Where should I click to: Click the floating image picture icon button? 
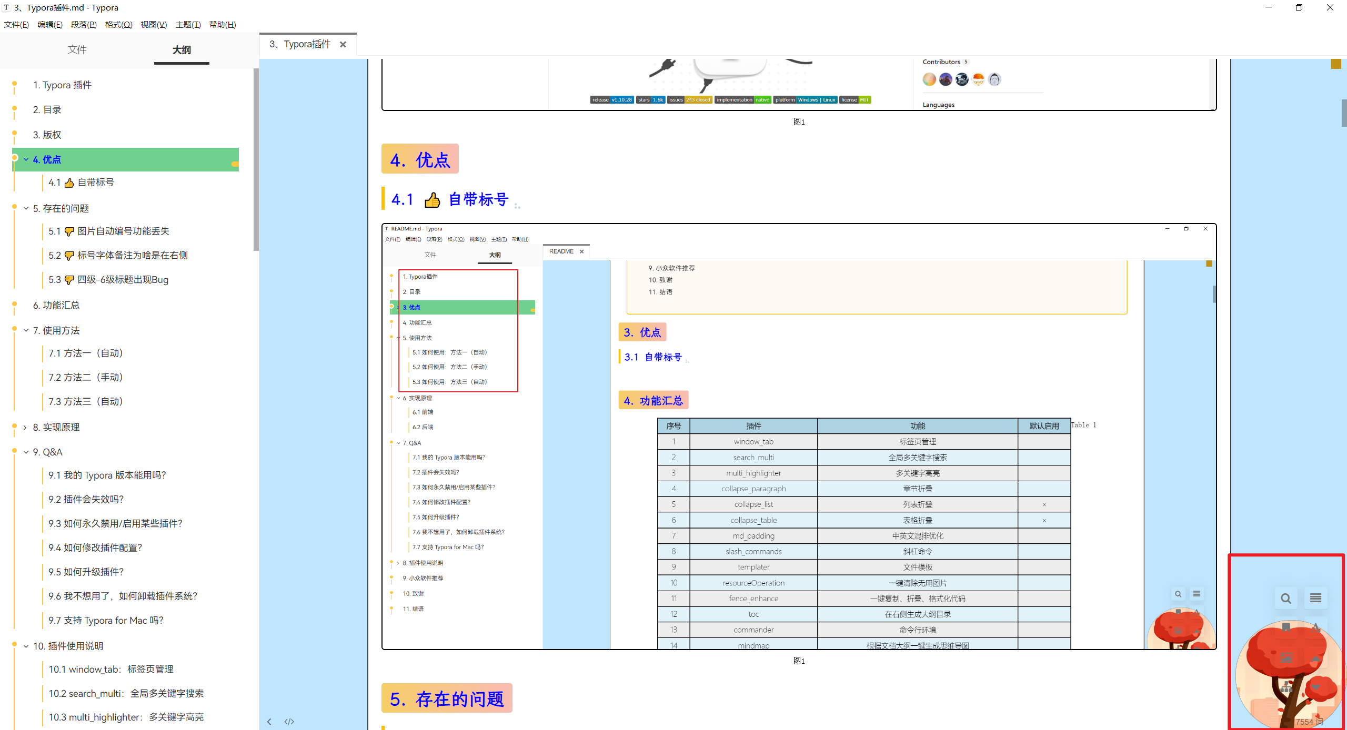point(1286,657)
